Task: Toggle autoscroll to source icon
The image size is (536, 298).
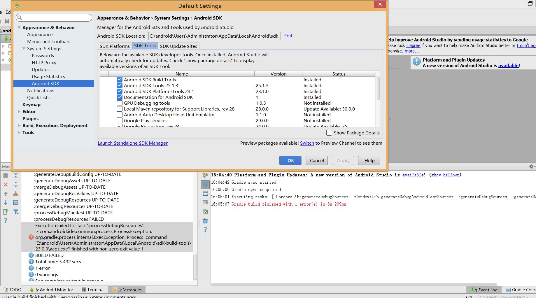Action: (16, 194)
